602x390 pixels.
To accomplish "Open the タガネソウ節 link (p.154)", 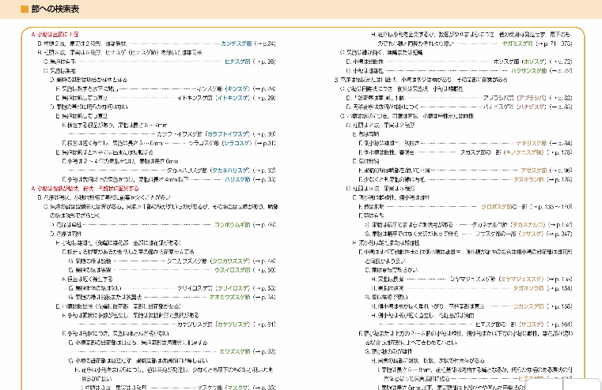I will [528, 288].
